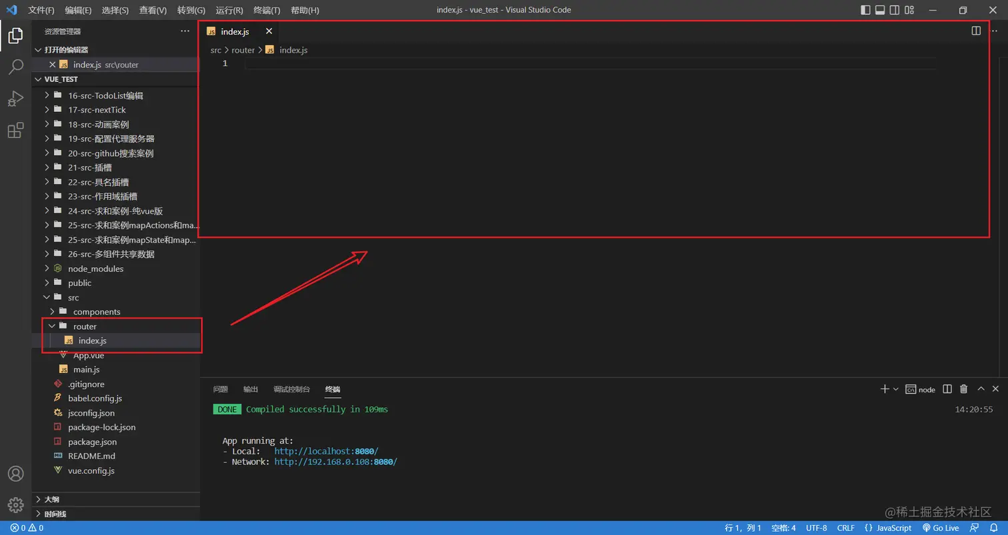Image resolution: width=1008 pixels, height=535 pixels.
Task: Open terminal launch profile dropdown arrow
Action: coord(896,389)
